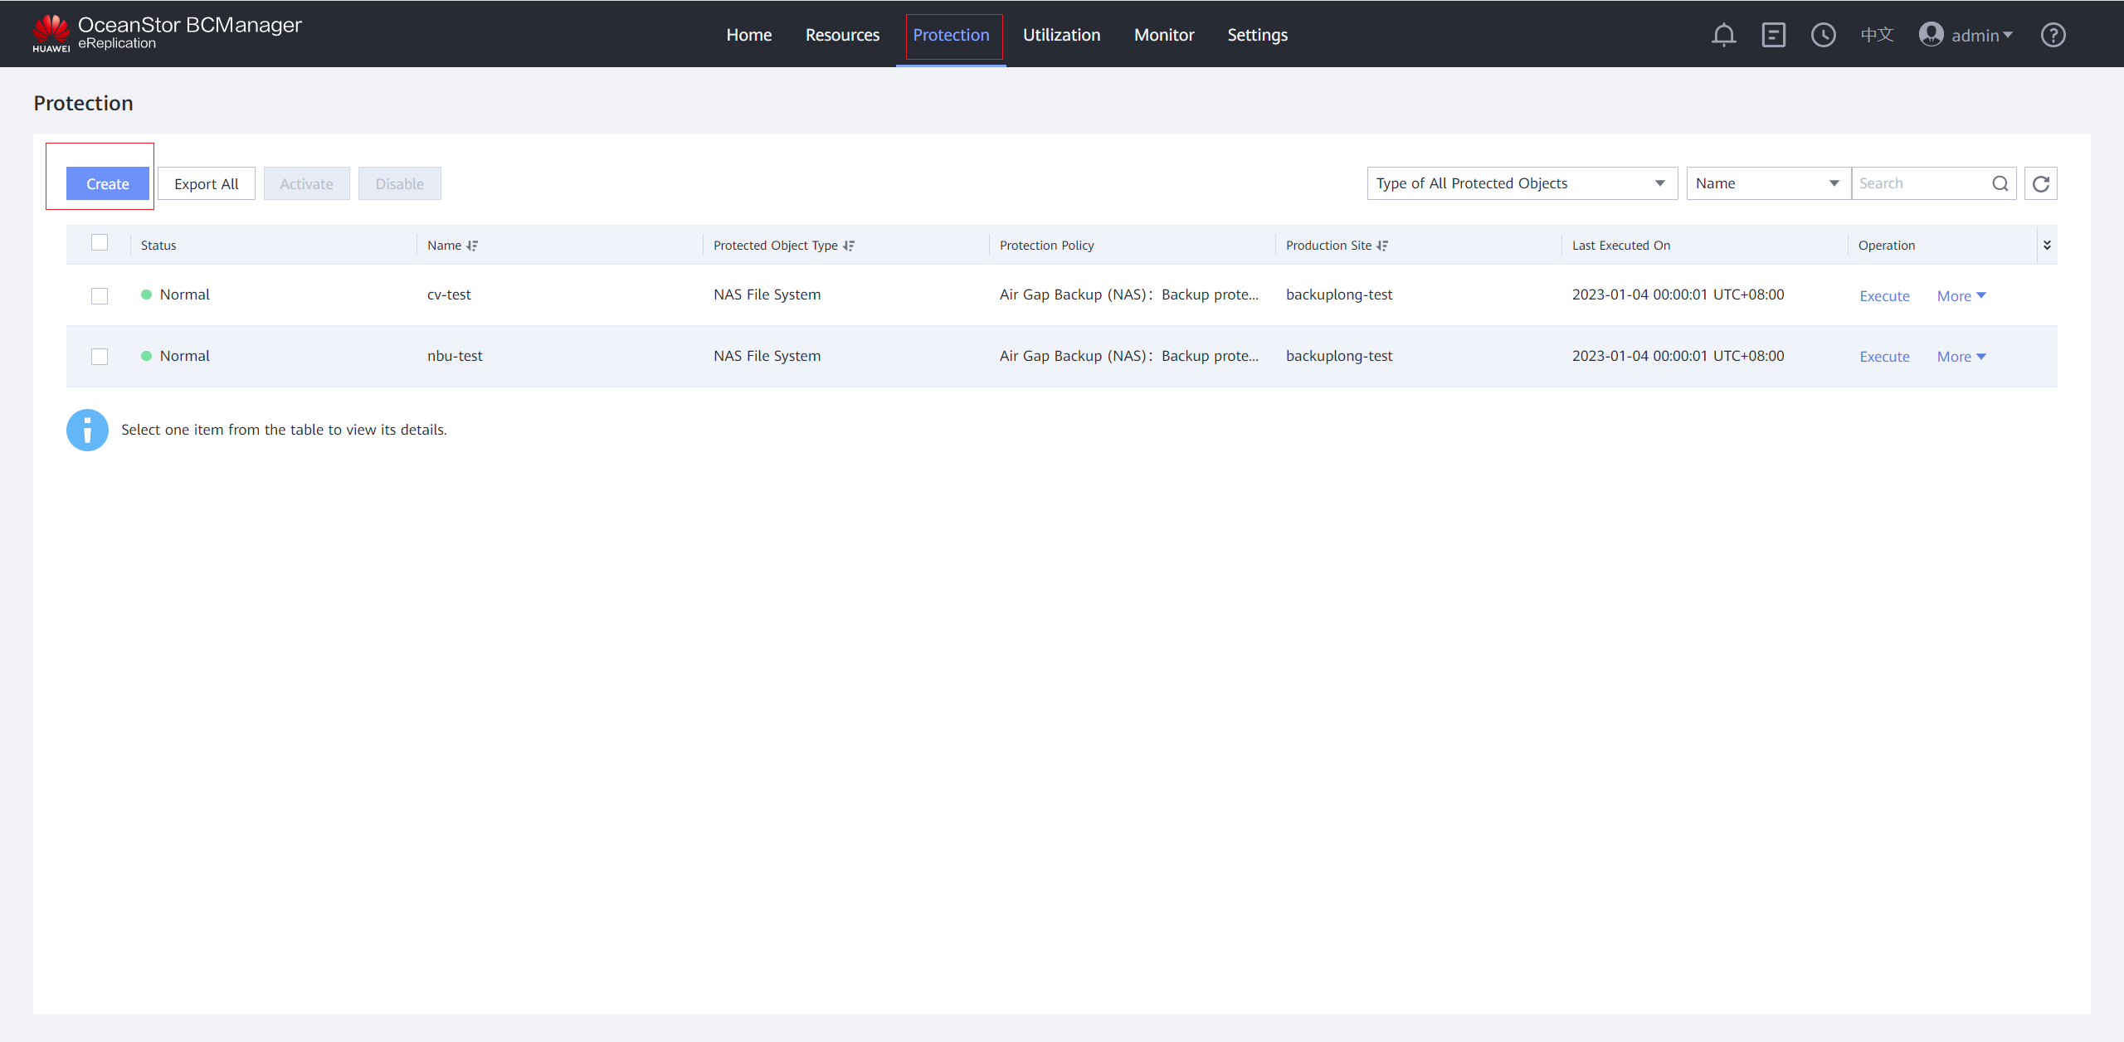Open the clock history icon
This screenshot has height=1042, width=2124.
coord(1823,35)
